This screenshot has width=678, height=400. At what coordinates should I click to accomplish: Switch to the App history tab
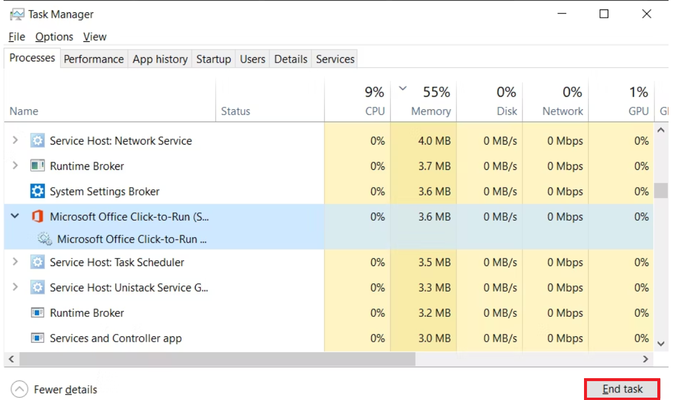click(x=160, y=59)
